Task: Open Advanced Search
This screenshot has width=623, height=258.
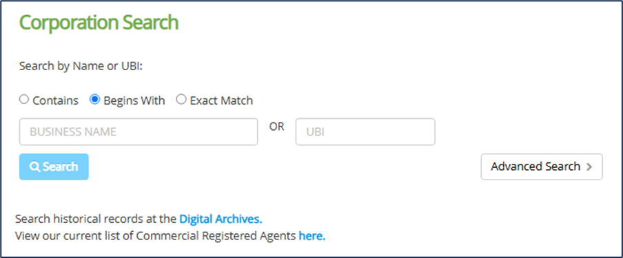Action: coord(542,166)
